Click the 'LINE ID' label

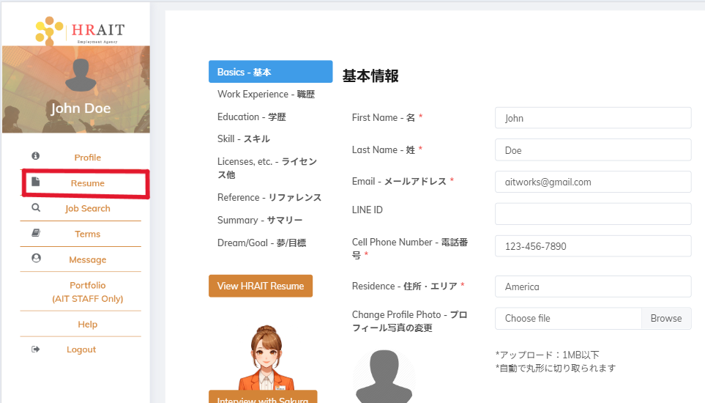(x=368, y=210)
